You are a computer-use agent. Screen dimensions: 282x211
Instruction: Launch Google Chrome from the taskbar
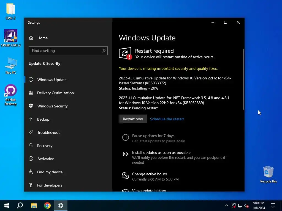[x=47, y=206]
